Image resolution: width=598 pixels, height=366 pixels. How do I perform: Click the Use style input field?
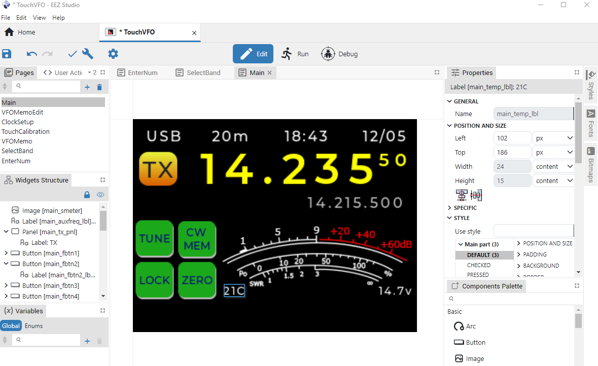[533, 231]
